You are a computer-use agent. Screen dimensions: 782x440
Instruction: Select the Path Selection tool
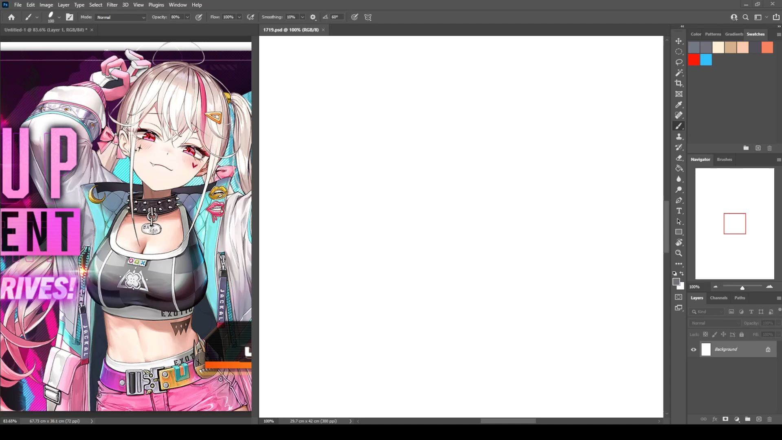tap(679, 222)
